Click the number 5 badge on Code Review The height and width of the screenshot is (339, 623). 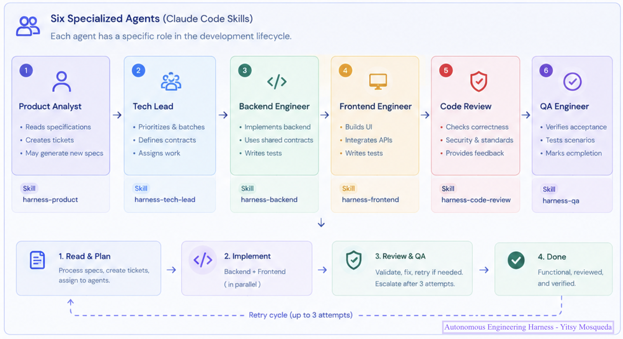click(446, 70)
